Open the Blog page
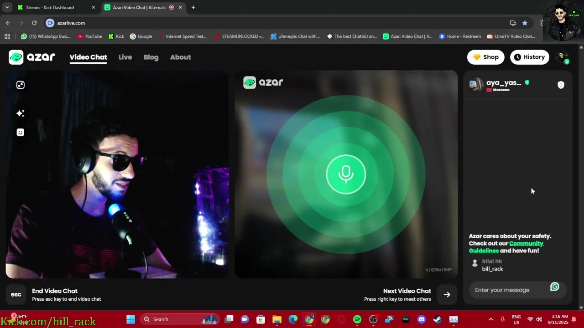 (151, 57)
